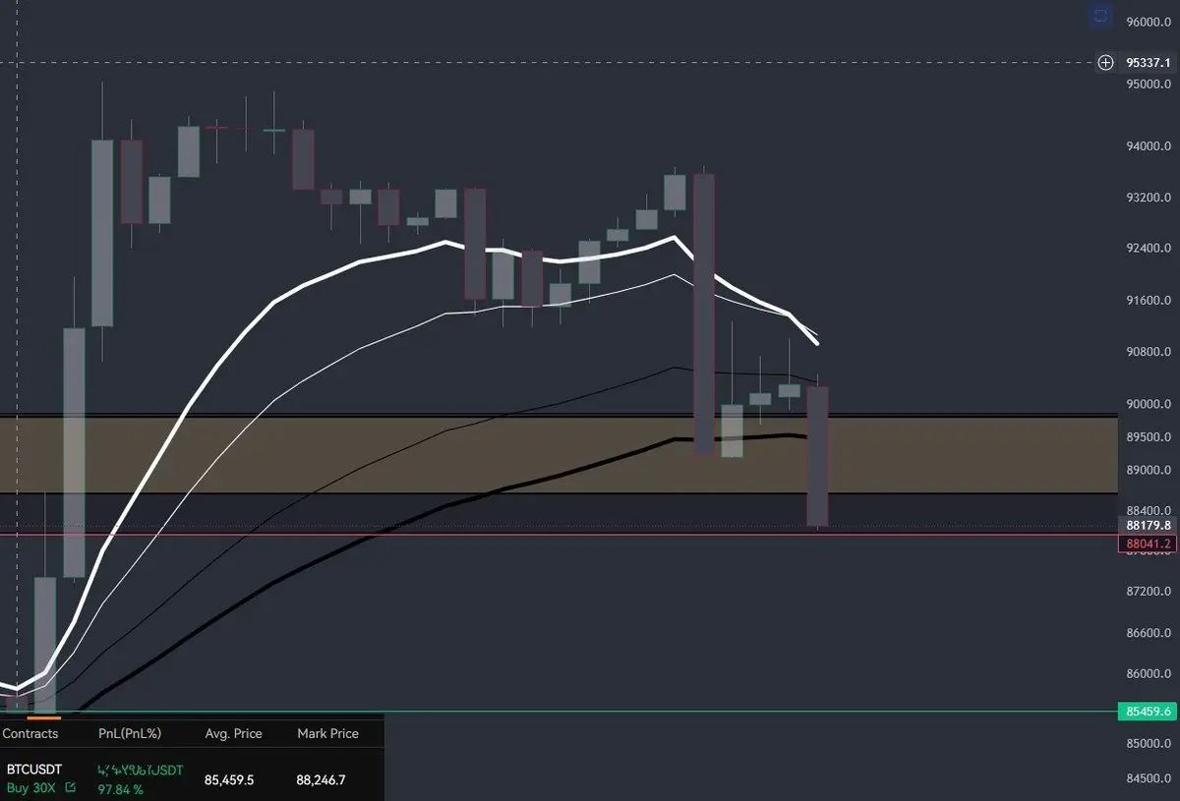
Task: Click the 95000.0 axis price label
Action: [1149, 85]
